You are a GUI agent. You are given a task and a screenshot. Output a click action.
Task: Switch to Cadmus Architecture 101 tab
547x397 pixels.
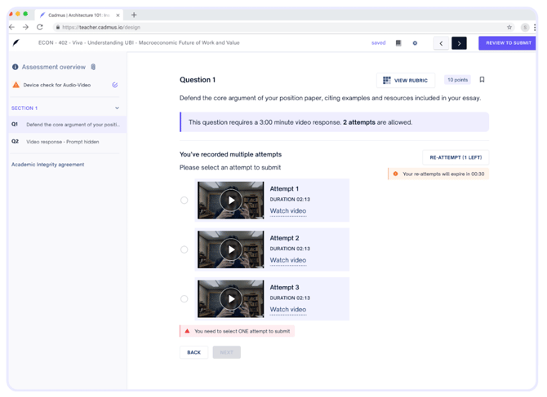pyautogui.click(x=79, y=15)
